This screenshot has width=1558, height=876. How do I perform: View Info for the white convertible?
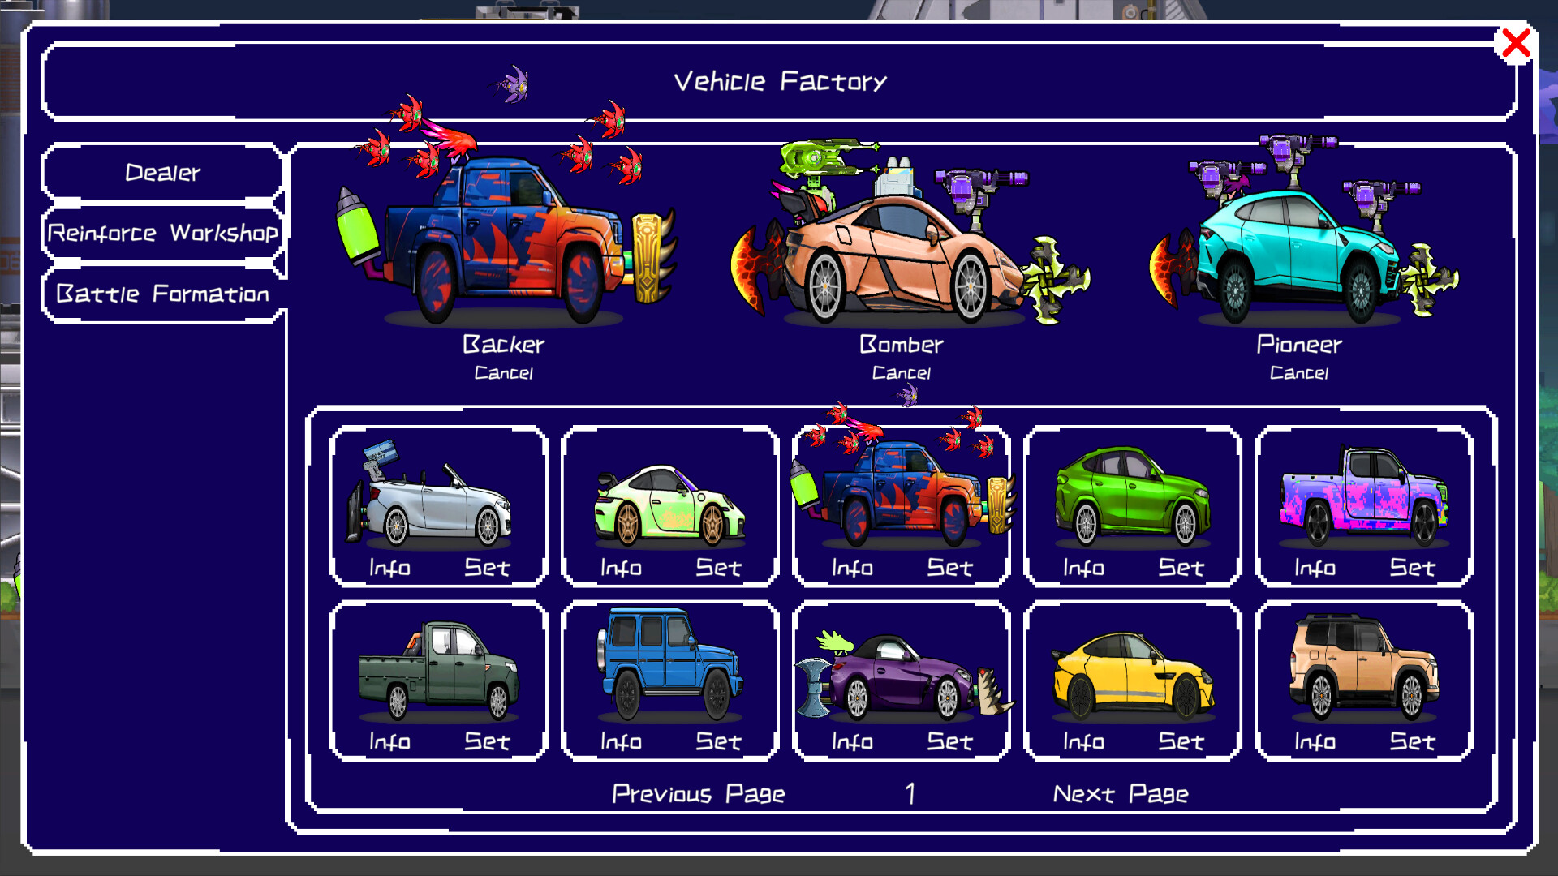click(x=389, y=568)
